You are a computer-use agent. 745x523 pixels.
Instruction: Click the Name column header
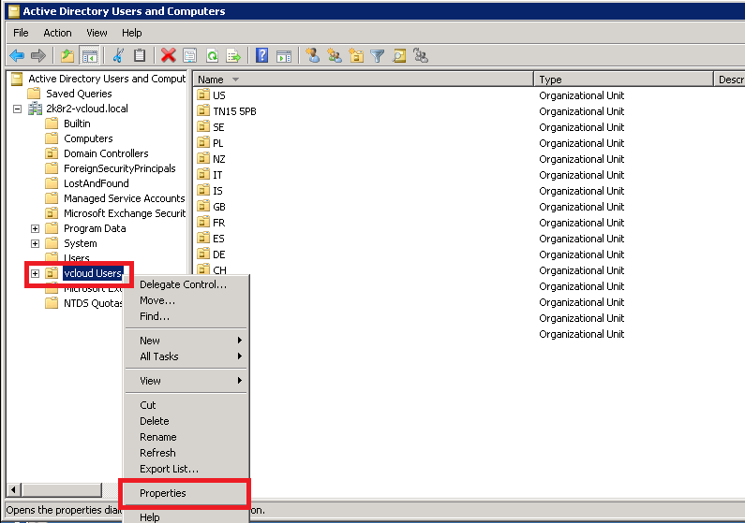coord(364,80)
